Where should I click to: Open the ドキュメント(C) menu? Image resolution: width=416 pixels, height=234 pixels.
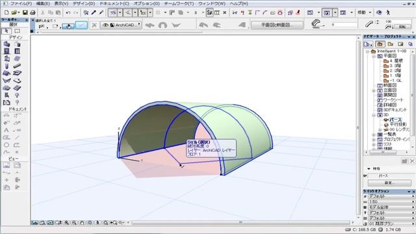[114, 4]
